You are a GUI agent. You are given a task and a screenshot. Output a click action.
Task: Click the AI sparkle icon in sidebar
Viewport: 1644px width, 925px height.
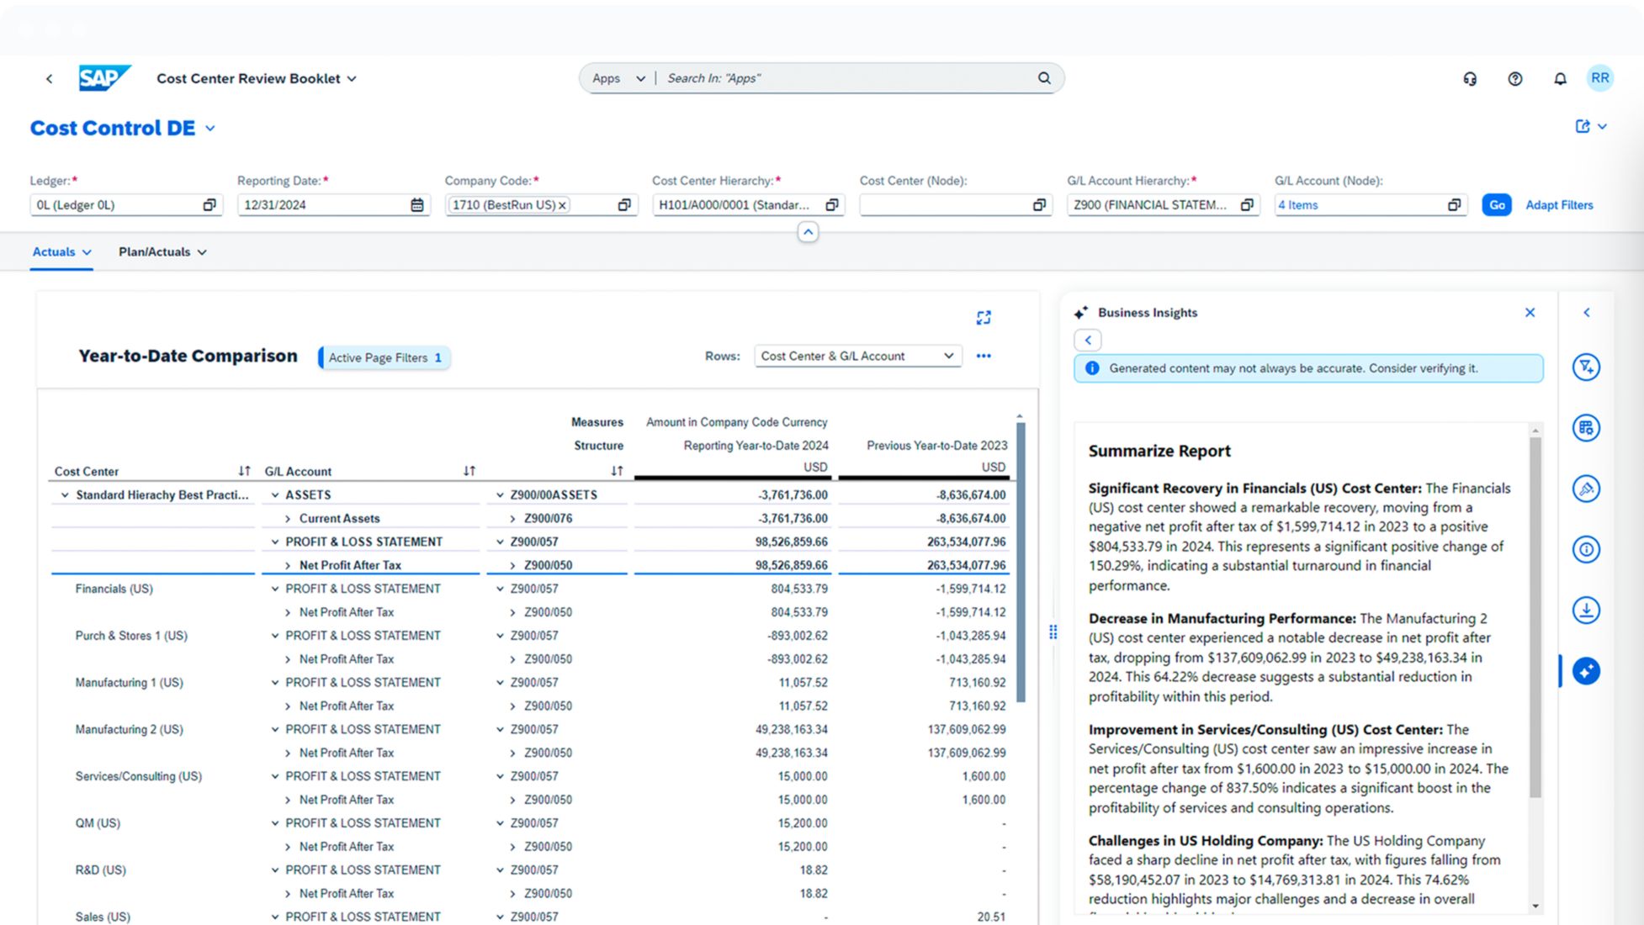click(x=1586, y=671)
